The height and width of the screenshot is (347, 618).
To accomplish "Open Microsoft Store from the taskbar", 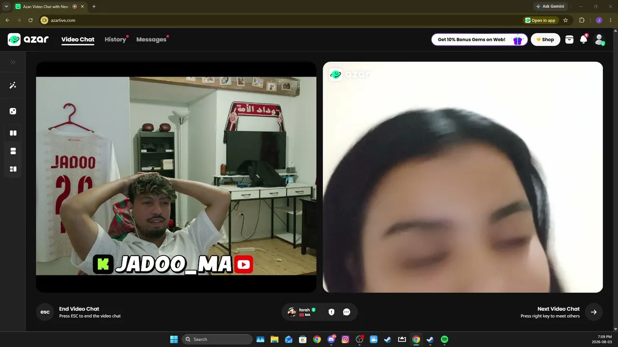I will (x=303, y=339).
